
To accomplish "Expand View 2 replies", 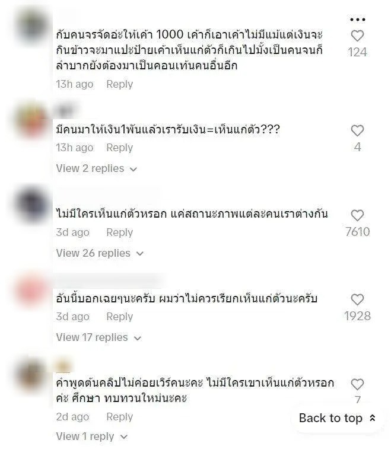I will (97, 168).
